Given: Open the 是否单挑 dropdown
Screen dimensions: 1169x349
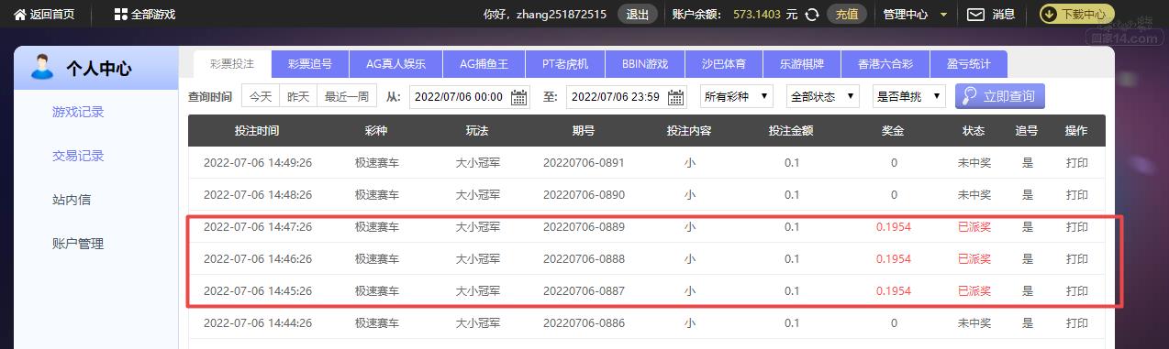Looking at the screenshot, I should (x=908, y=96).
